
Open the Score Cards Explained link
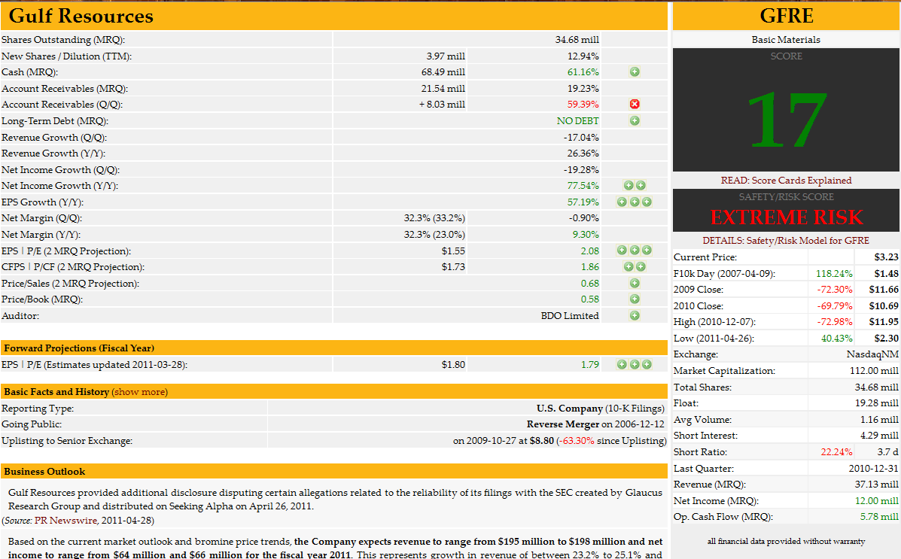tap(786, 181)
